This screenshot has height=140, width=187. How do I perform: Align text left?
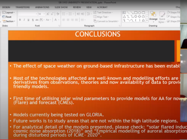[x=64, y=20]
